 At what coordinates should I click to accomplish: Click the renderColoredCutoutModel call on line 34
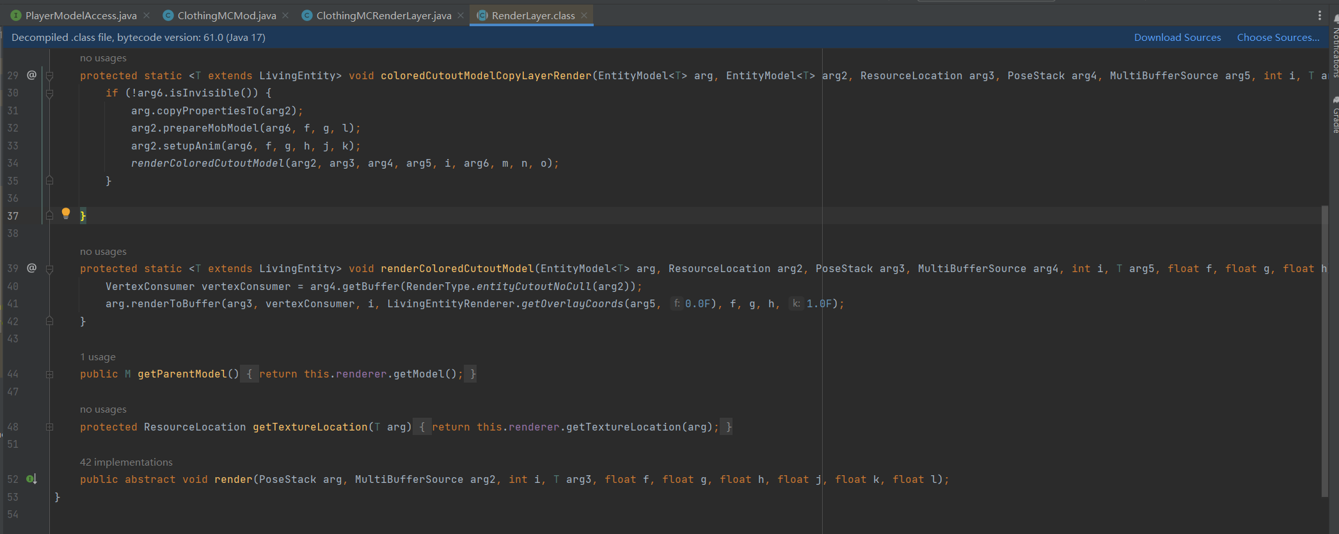click(x=208, y=164)
